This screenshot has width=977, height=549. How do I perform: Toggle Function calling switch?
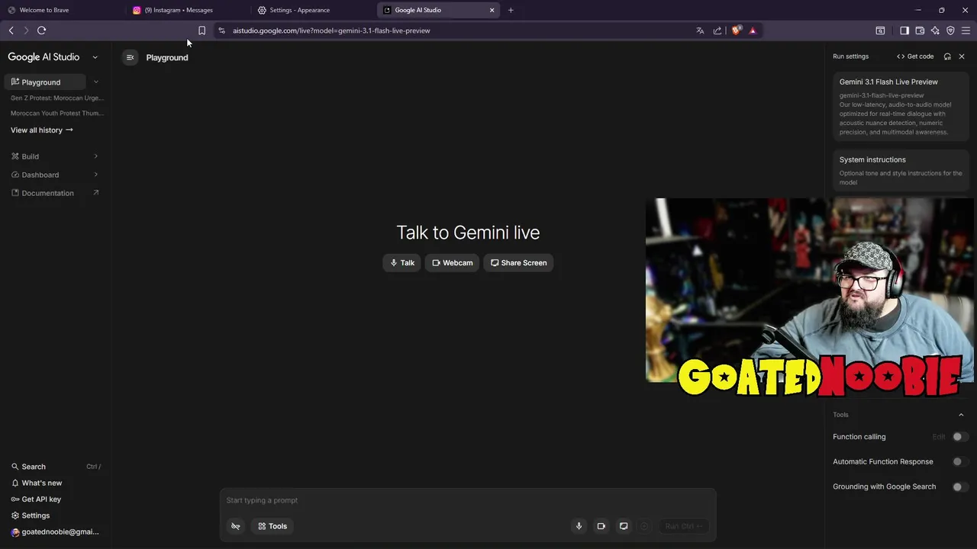pyautogui.click(x=960, y=437)
